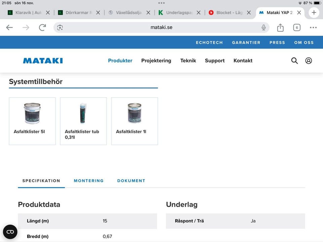
Task: Close the Klaravik tab
Action: (48, 12)
